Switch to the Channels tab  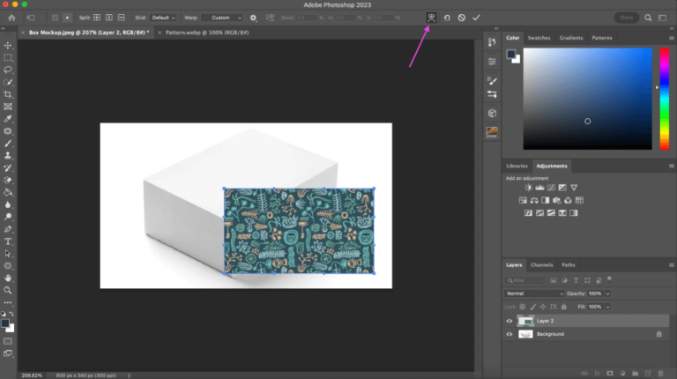[x=541, y=265]
